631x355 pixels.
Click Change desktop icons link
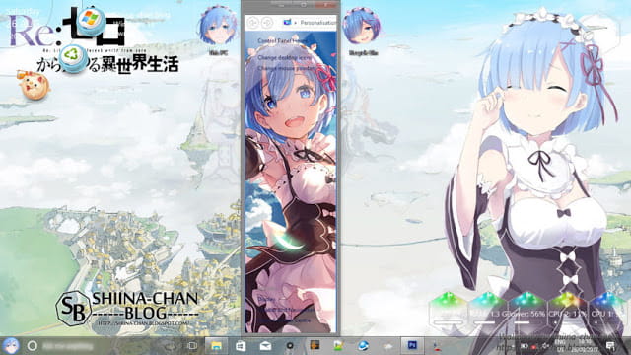coord(285,57)
